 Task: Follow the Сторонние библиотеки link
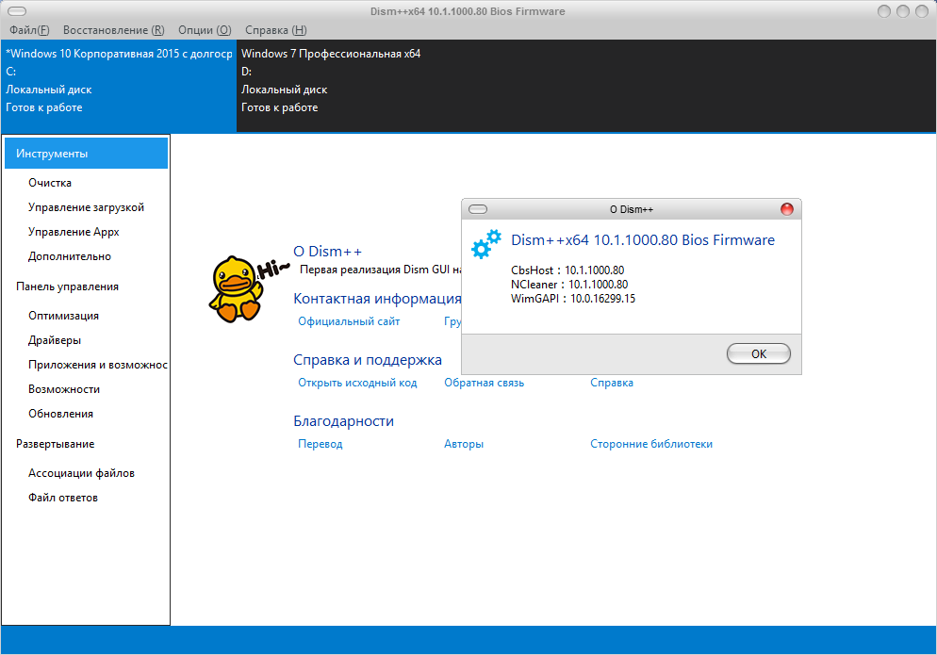(x=651, y=444)
